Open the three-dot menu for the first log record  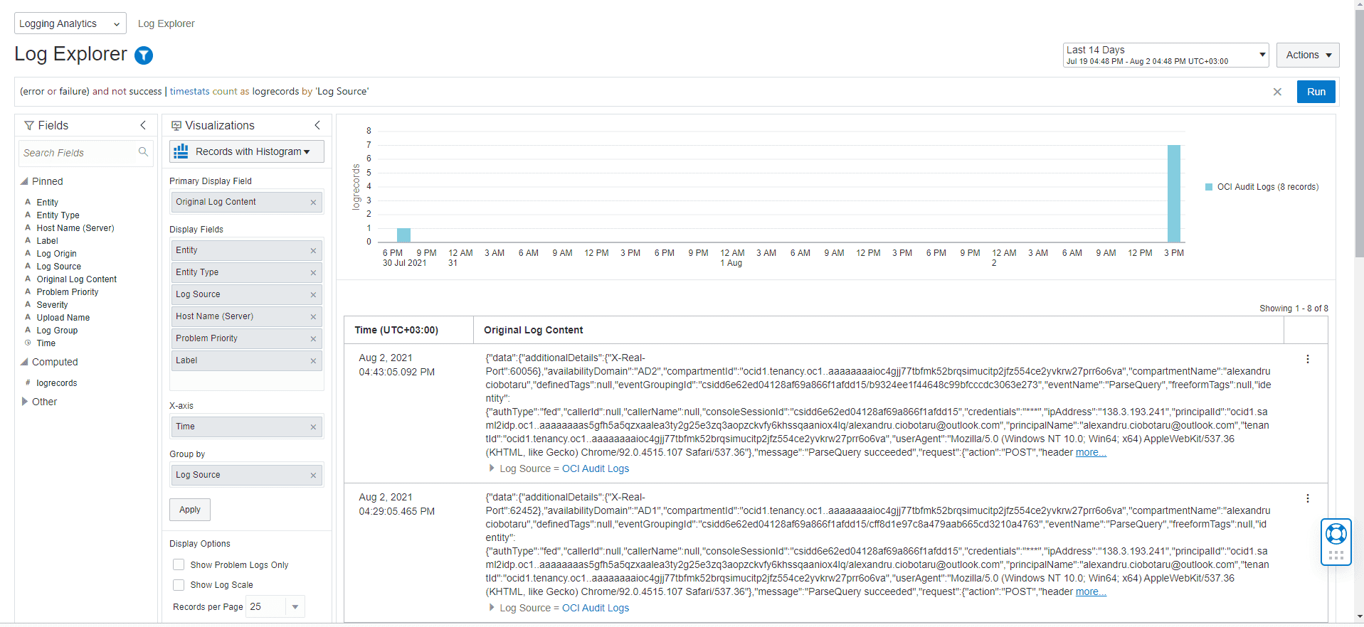coord(1307,359)
